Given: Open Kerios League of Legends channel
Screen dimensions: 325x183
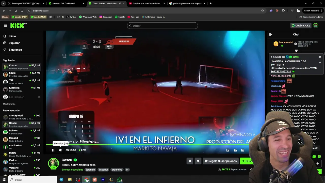Looking at the screenshot, I should [x=22, y=162].
